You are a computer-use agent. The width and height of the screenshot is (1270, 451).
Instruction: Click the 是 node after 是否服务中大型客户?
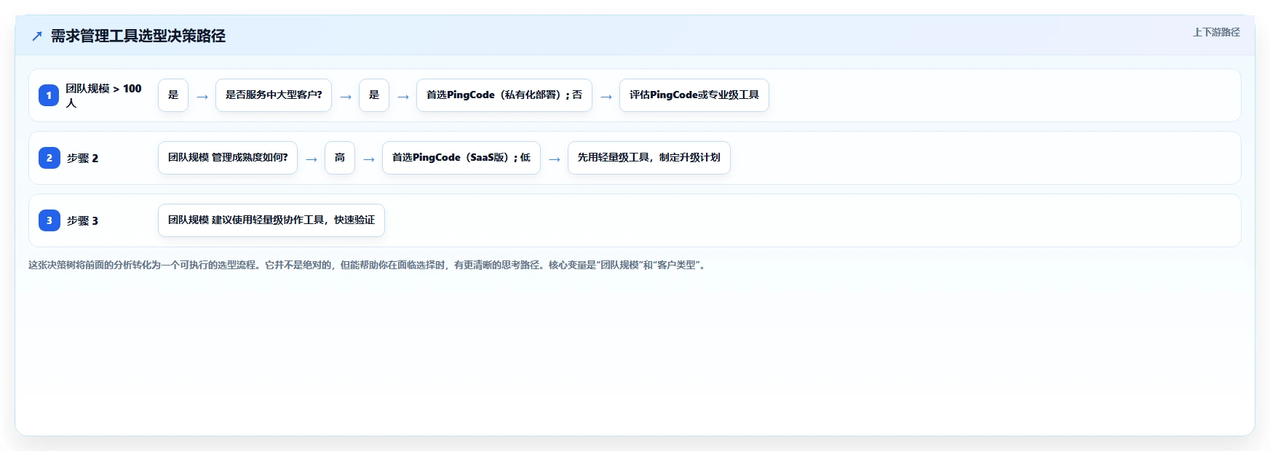point(374,95)
